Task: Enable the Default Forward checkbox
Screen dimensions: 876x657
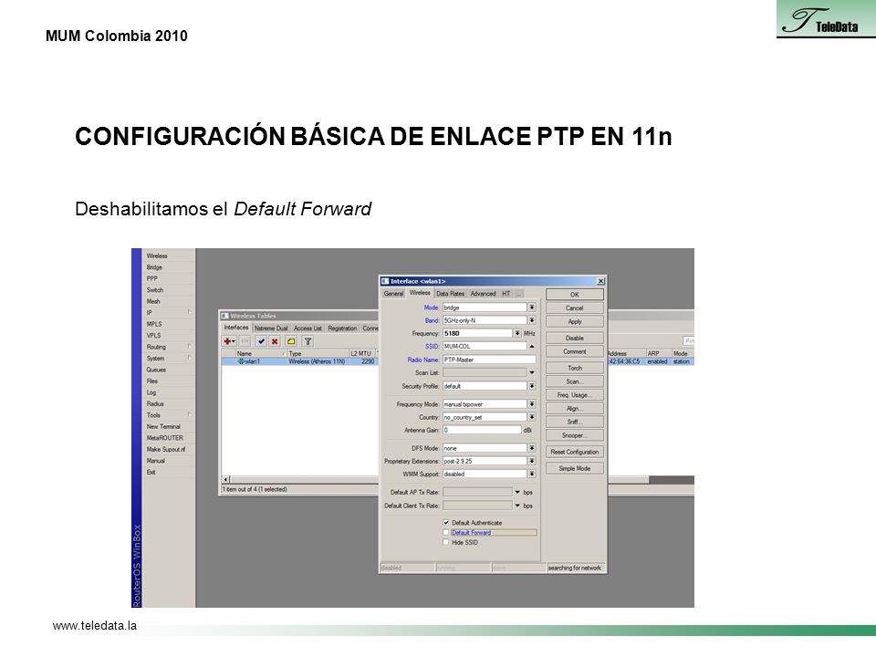Action: point(446,532)
